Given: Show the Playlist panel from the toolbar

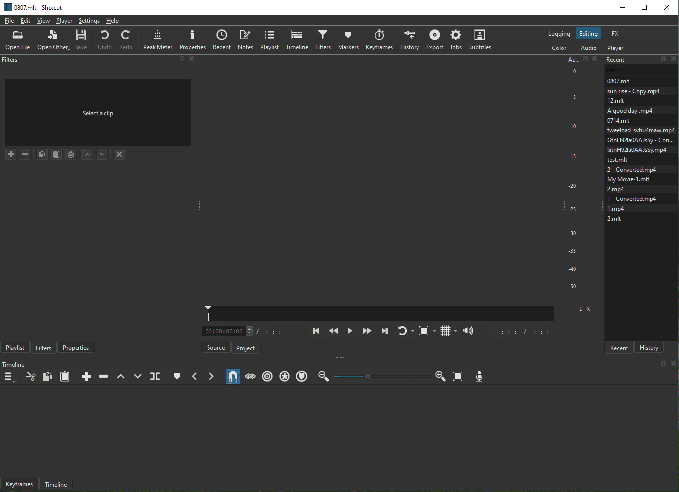Looking at the screenshot, I should (269, 40).
